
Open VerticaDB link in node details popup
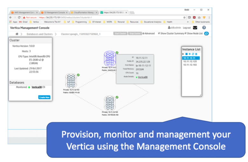pyautogui.click(x=143, y=77)
